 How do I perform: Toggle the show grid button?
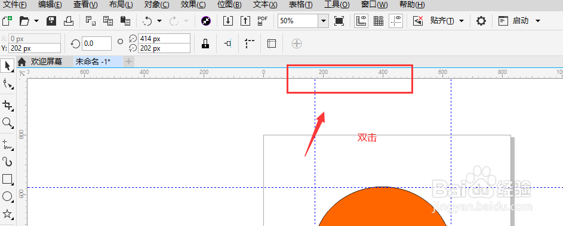379,21
